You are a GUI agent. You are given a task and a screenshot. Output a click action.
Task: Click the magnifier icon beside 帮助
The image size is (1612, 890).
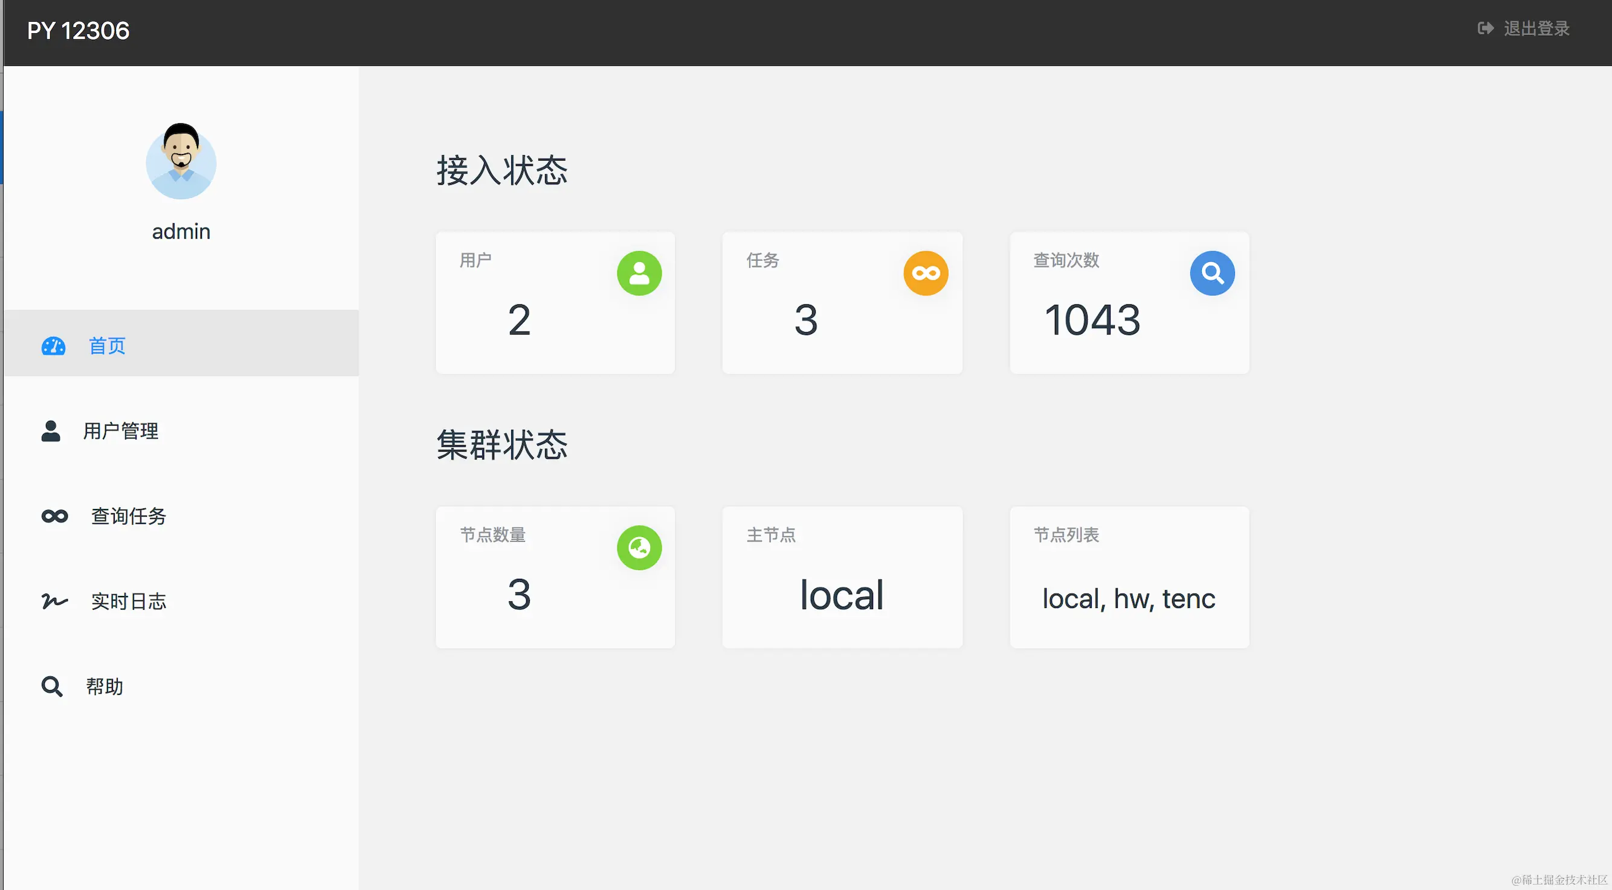(x=52, y=686)
